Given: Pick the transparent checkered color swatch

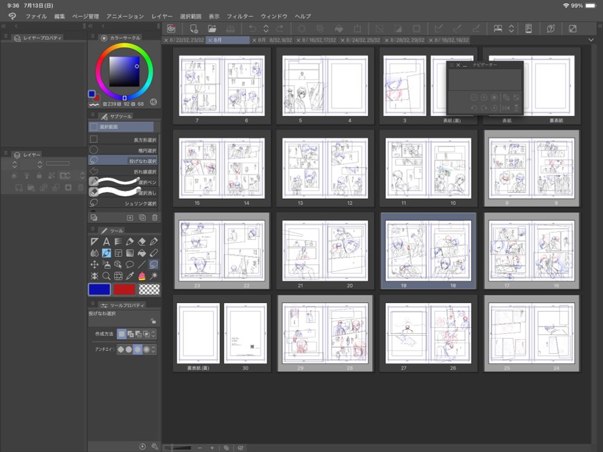Looking at the screenshot, I should pos(149,289).
